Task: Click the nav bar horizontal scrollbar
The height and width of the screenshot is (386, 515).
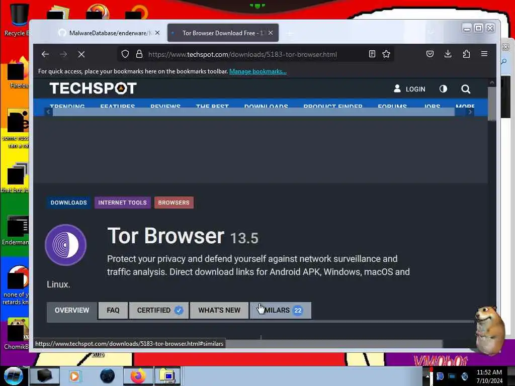Action: 253,112
